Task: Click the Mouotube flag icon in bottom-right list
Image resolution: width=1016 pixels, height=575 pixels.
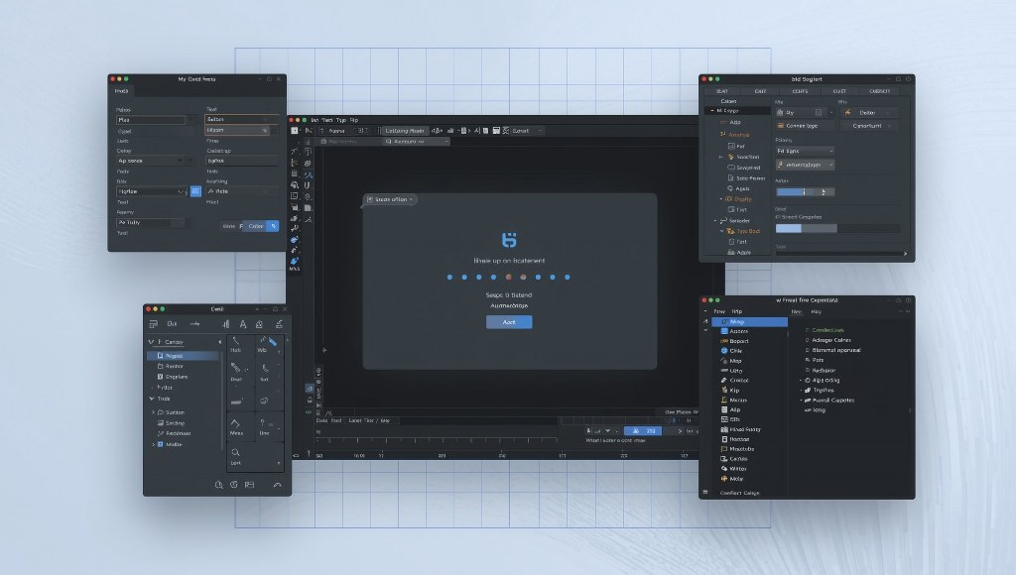Action: (x=724, y=449)
